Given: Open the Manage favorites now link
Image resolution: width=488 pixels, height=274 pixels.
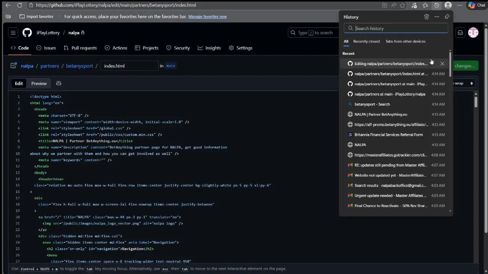Looking at the screenshot, I should coord(207,17).
